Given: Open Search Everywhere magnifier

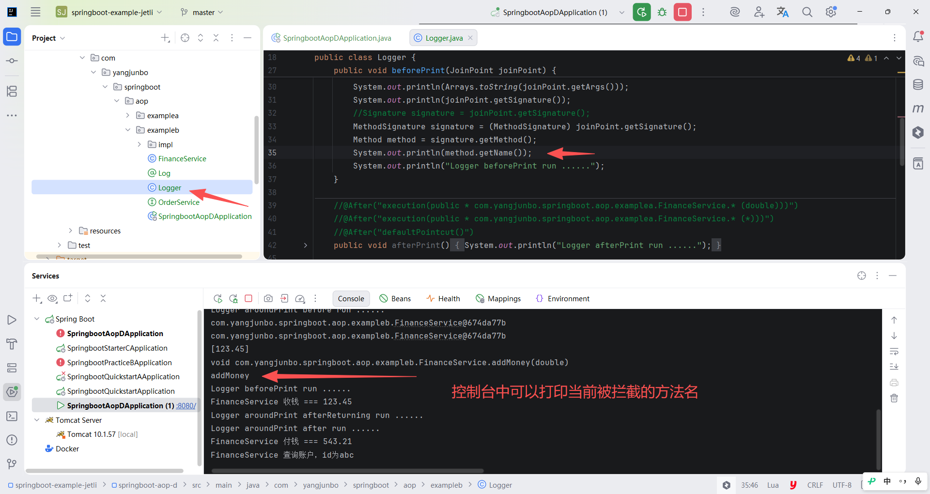Looking at the screenshot, I should point(807,12).
